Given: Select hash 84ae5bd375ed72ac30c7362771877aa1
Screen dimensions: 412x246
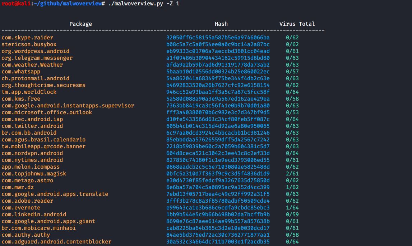Looking at the screenshot, I should [218, 235].
